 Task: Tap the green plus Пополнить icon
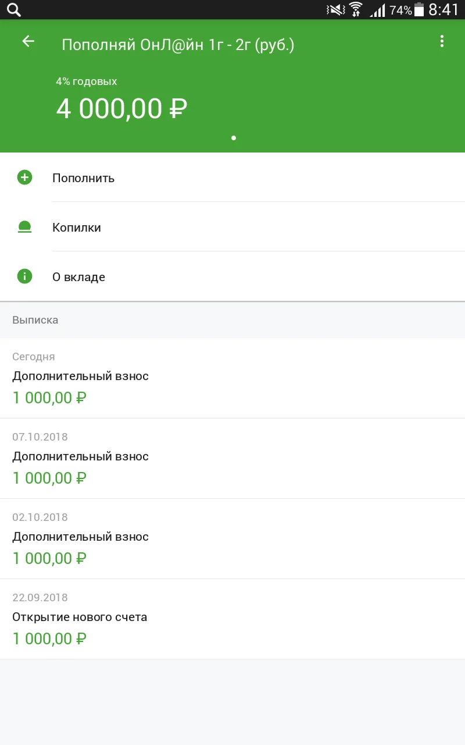[24, 178]
